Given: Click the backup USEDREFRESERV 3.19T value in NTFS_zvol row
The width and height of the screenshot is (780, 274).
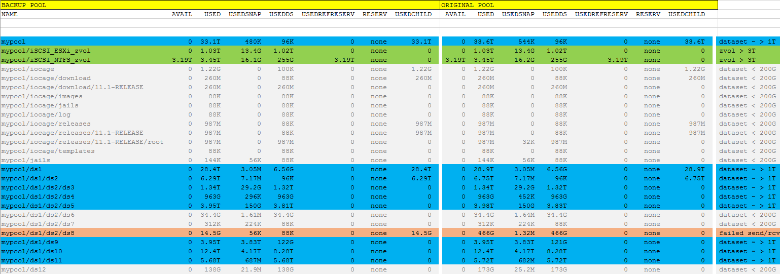Looking at the screenshot, I should click(344, 60).
